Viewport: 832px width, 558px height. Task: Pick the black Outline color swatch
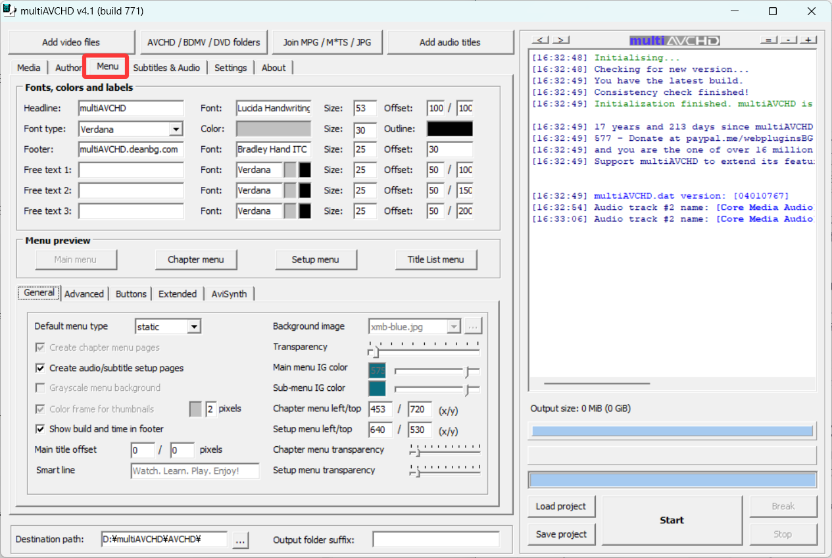450,129
